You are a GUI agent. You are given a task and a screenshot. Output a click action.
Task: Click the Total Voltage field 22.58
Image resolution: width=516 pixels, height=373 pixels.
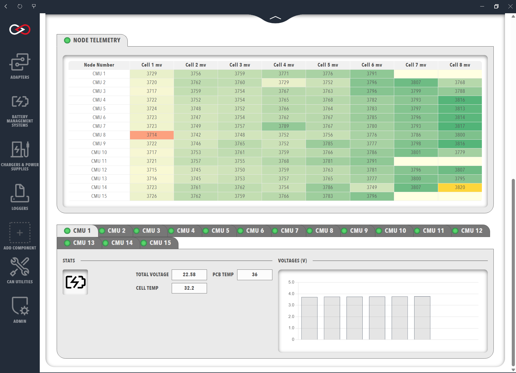(189, 275)
